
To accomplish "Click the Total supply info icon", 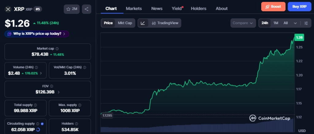I will click(x=36, y=105).
